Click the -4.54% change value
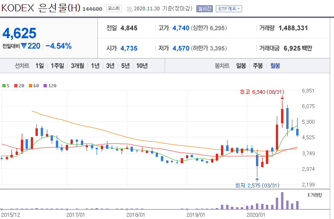Screen dimensions: 334x219 (x=59, y=46)
